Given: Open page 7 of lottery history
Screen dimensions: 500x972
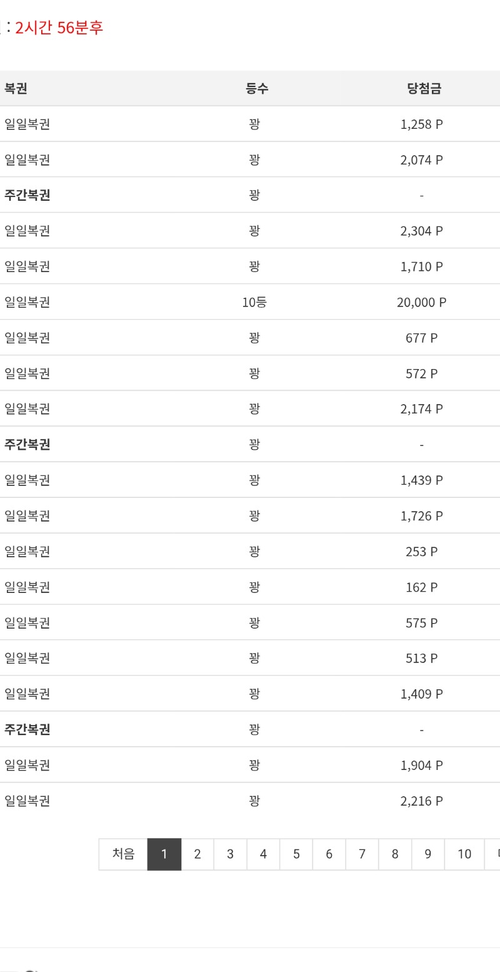Looking at the screenshot, I should coord(362,854).
